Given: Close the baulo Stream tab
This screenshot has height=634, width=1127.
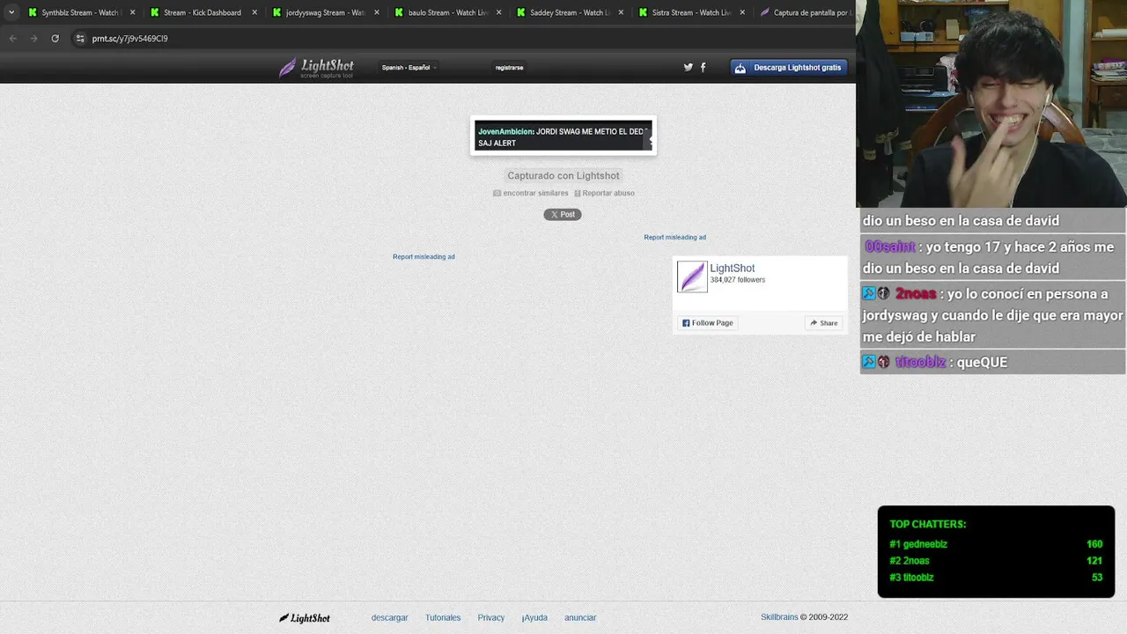Looking at the screenshot, I should coord(498,12).
